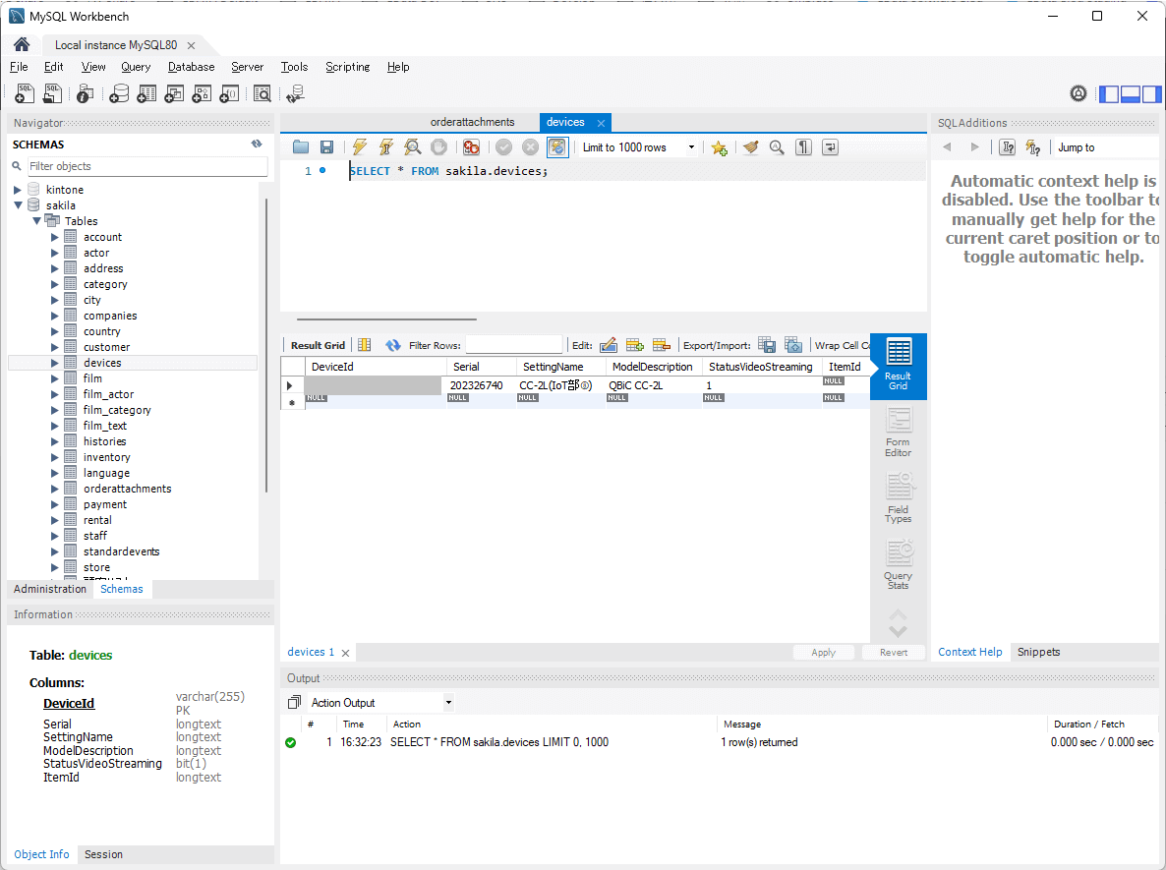
Task: Execute the query with the lightning bolt icon
Action: (x=359, y=147)
